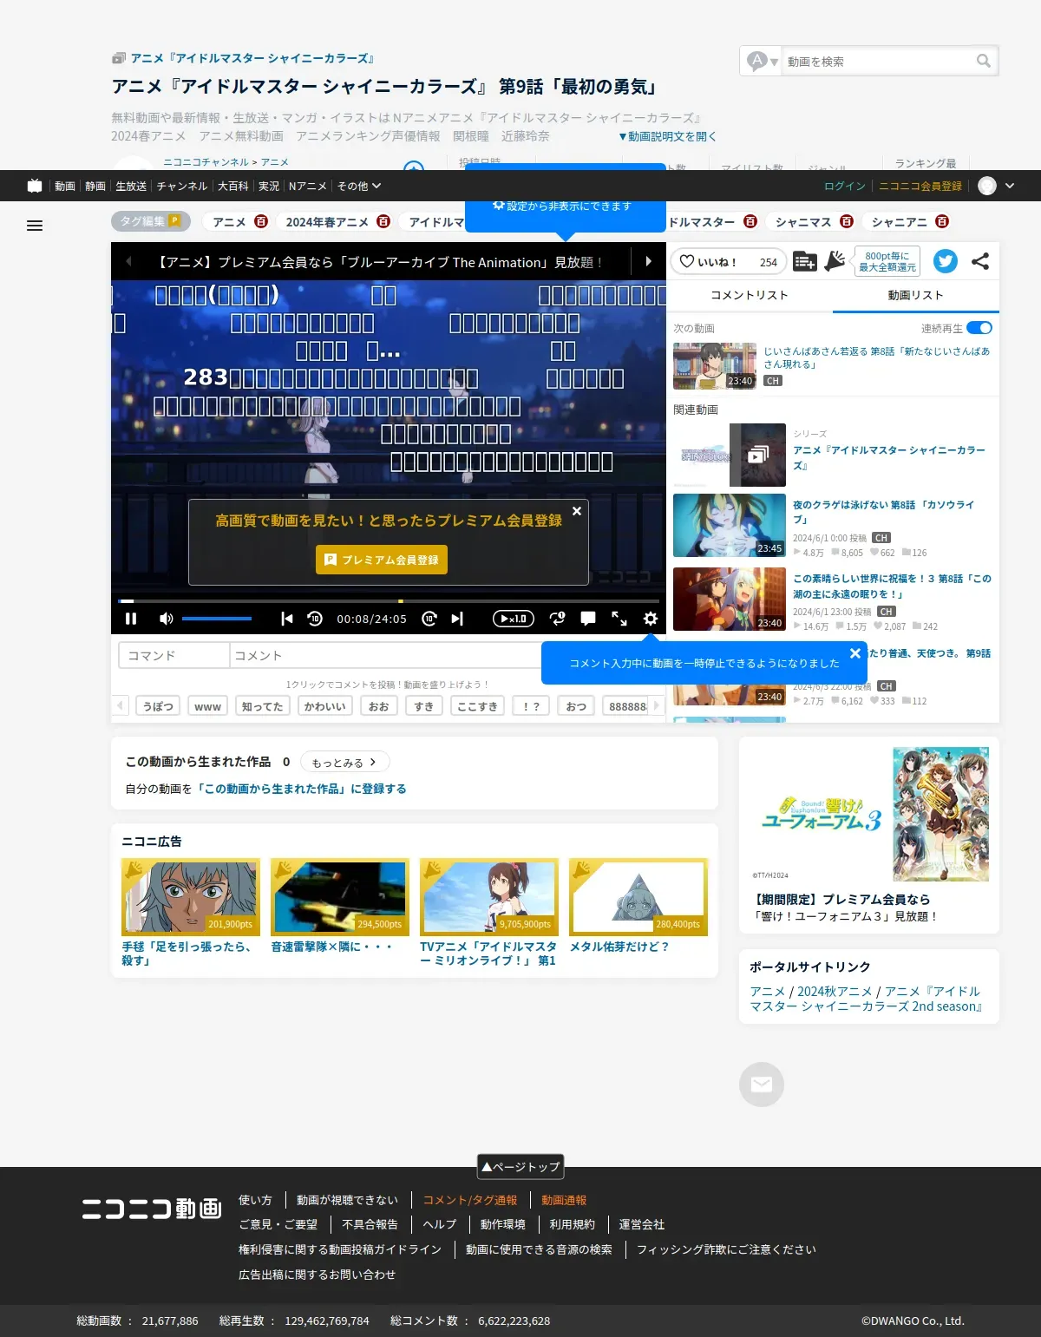Open チャンネル in top navigation
Screen dimensions: 1041x1337
tap(182, 186)
